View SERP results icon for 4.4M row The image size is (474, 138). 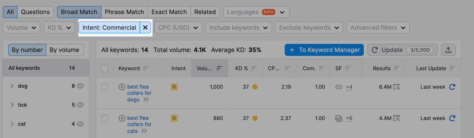[397, 118]
